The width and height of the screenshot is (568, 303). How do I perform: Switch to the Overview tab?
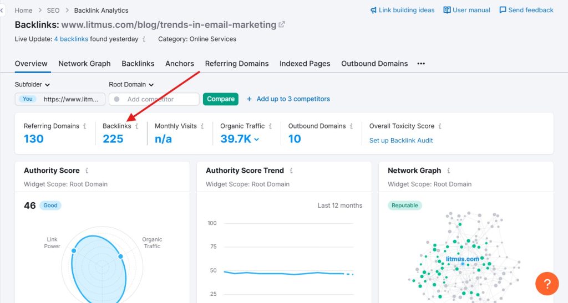pos(31,64)
